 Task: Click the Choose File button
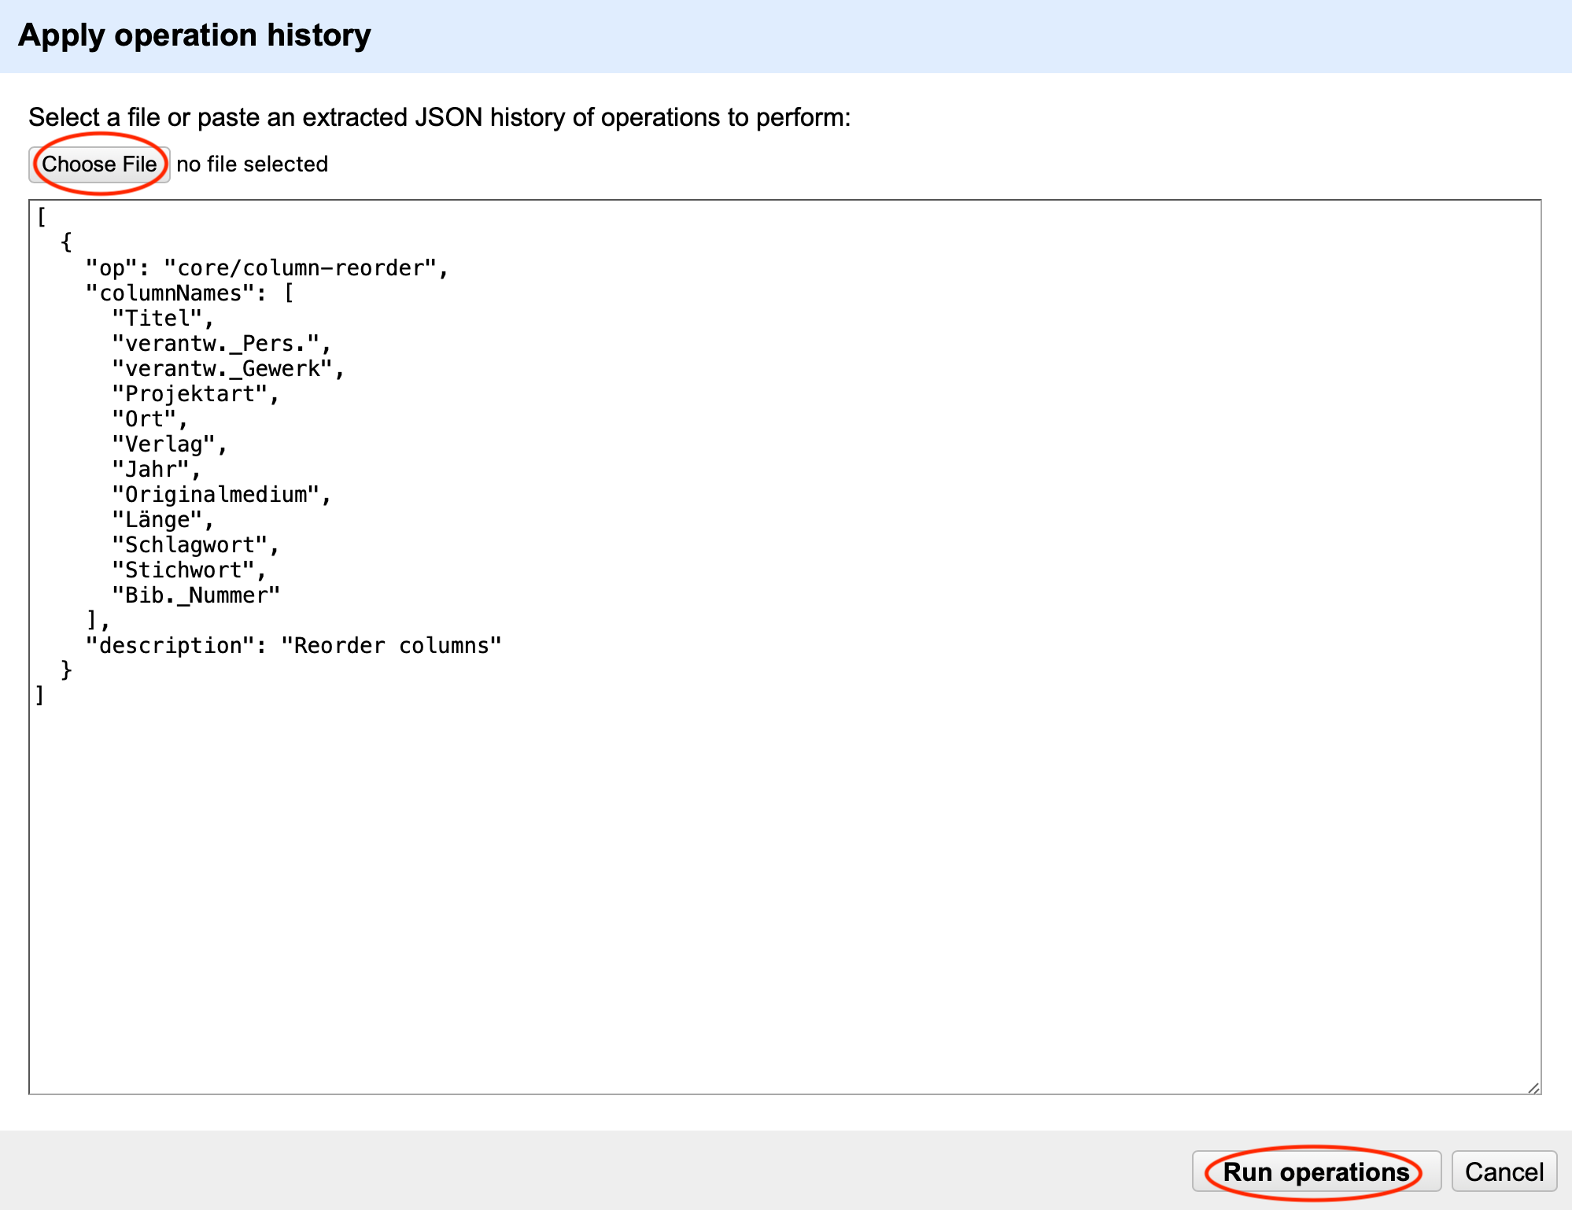[x=99, y=164]
